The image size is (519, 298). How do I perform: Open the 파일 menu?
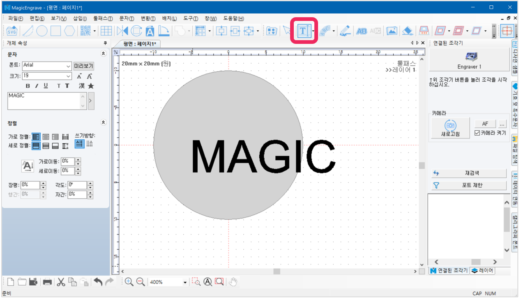click(16, 18)
